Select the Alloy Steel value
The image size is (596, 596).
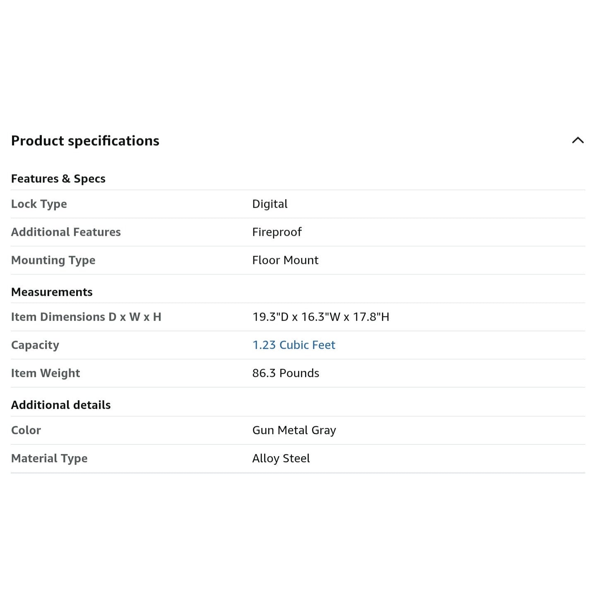coord(281,459)
